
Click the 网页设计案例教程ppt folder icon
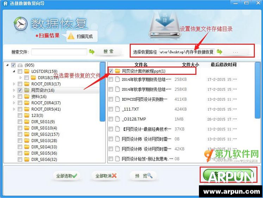(x=118, y=71)
